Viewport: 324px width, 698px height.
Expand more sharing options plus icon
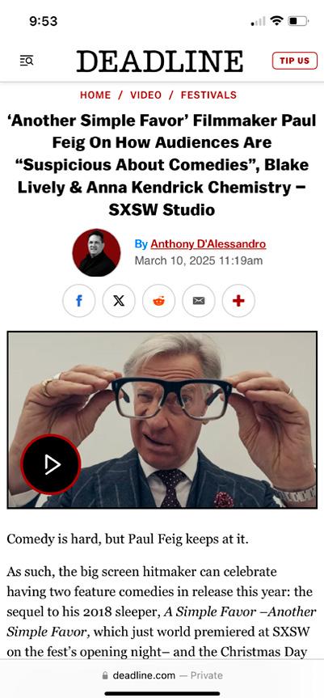[x=238, y=301]
